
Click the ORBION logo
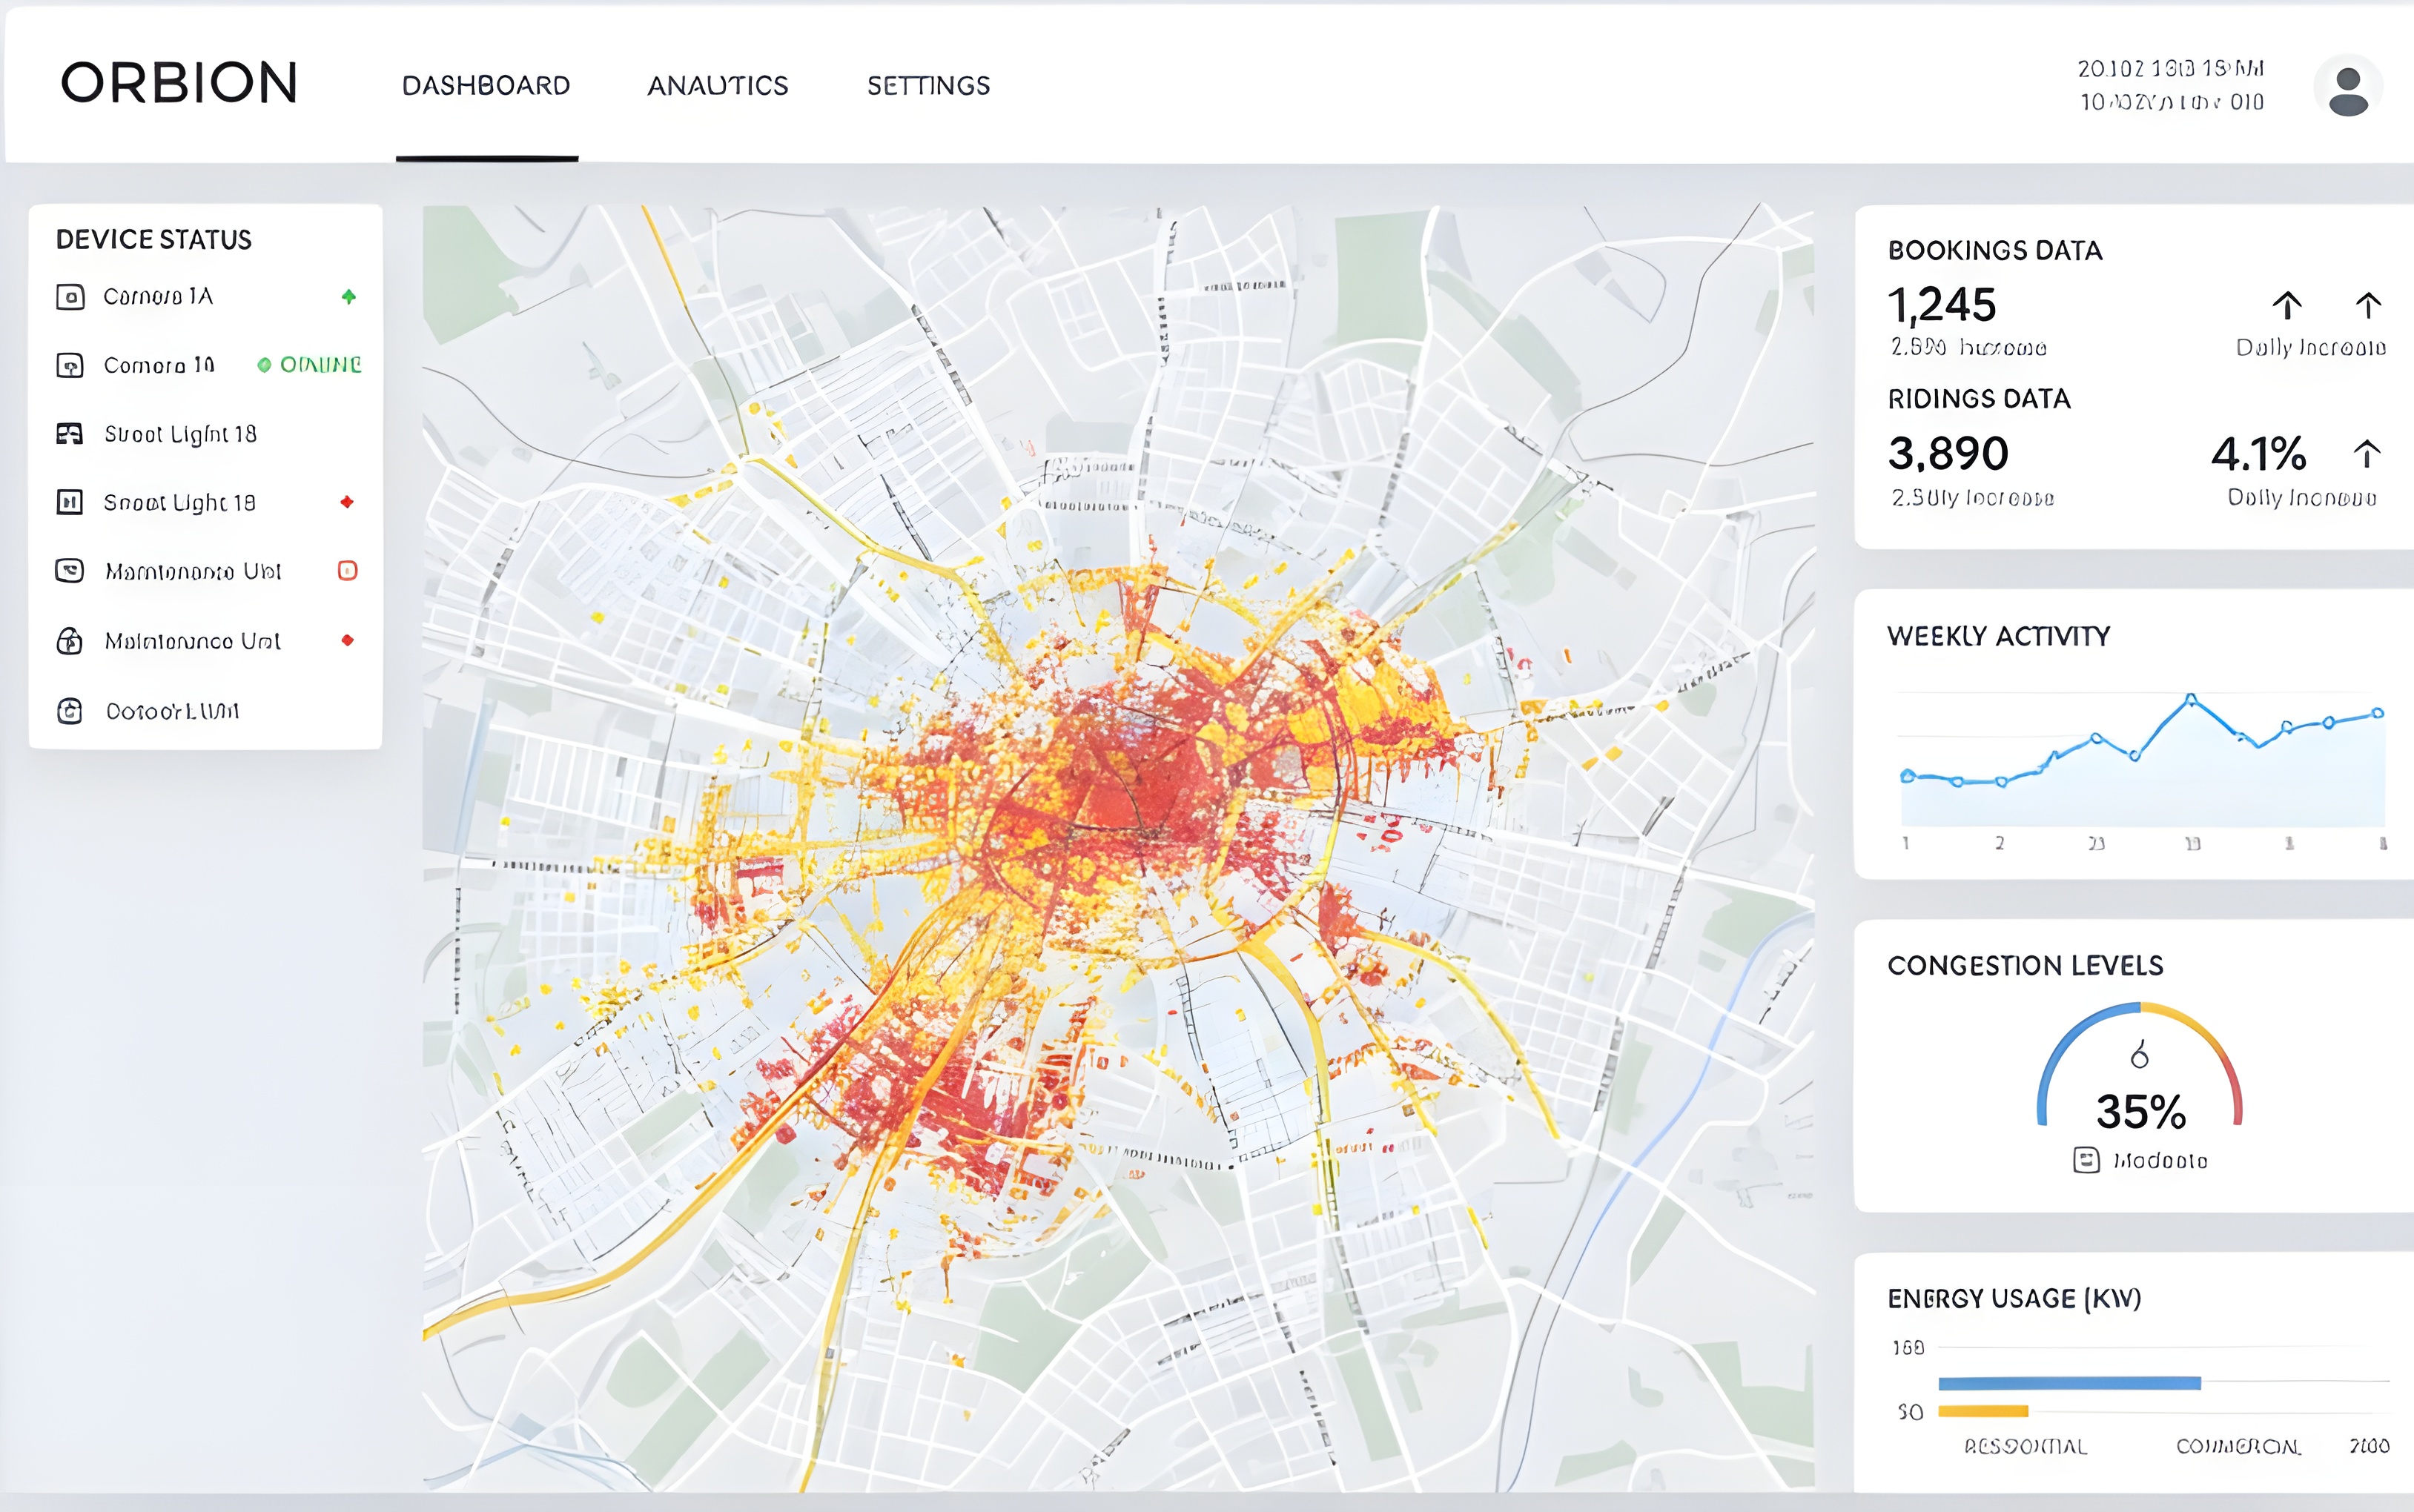click(179, 83)
